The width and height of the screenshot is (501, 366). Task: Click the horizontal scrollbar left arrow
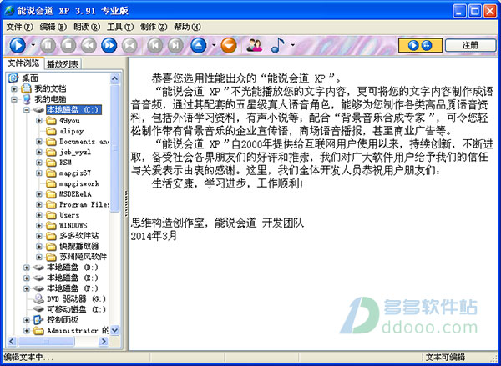coord(12,342)
